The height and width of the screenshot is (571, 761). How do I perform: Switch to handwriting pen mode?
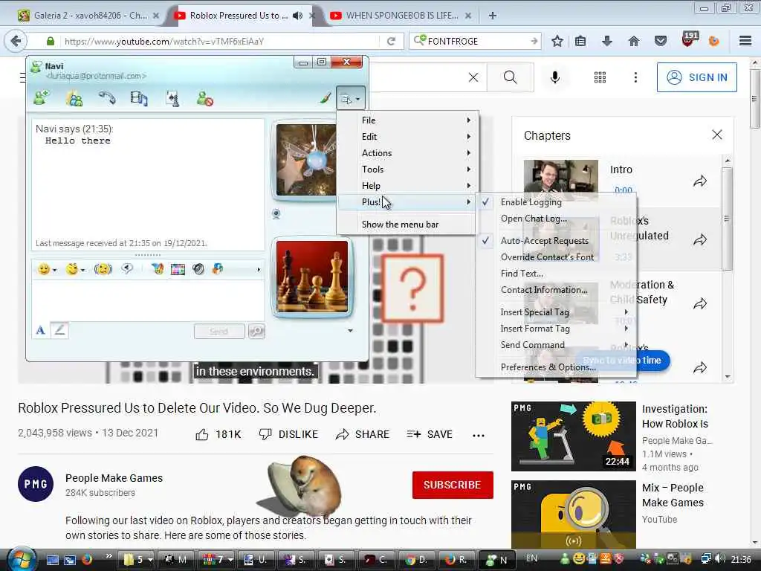click(x=59, y=330)
